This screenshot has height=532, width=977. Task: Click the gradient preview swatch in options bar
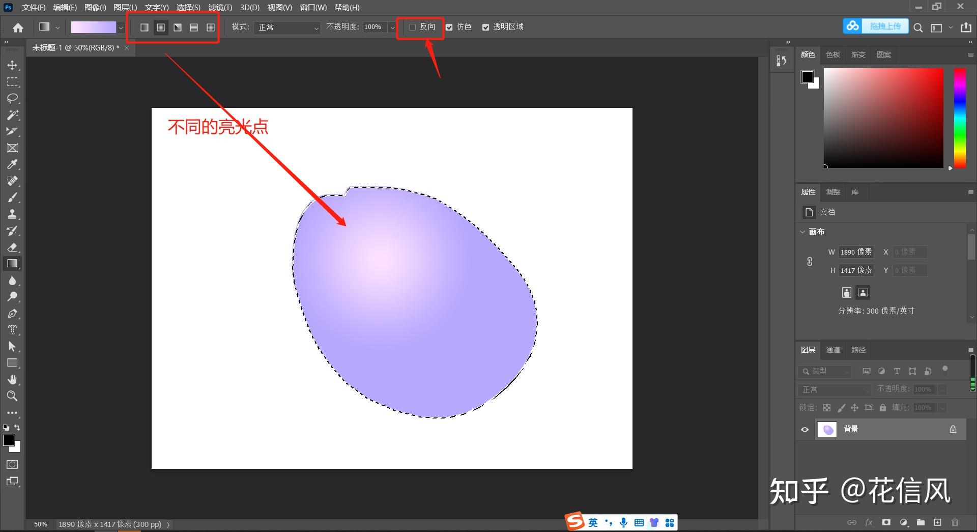tap(94, 27)
